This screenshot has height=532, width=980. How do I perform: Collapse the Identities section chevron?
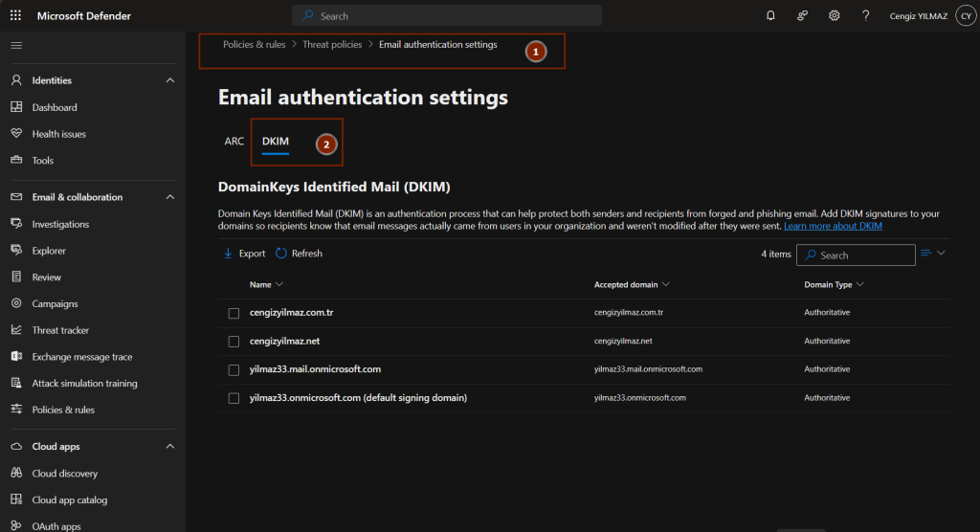(x=170, y=80)
